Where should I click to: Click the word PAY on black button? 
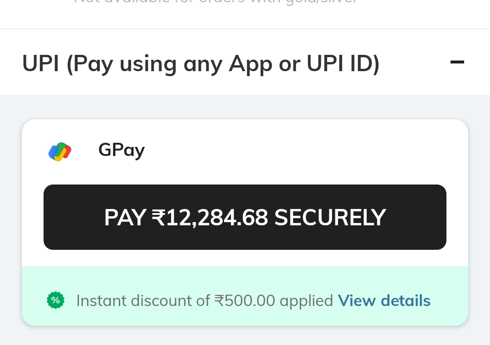pos(125,218)
